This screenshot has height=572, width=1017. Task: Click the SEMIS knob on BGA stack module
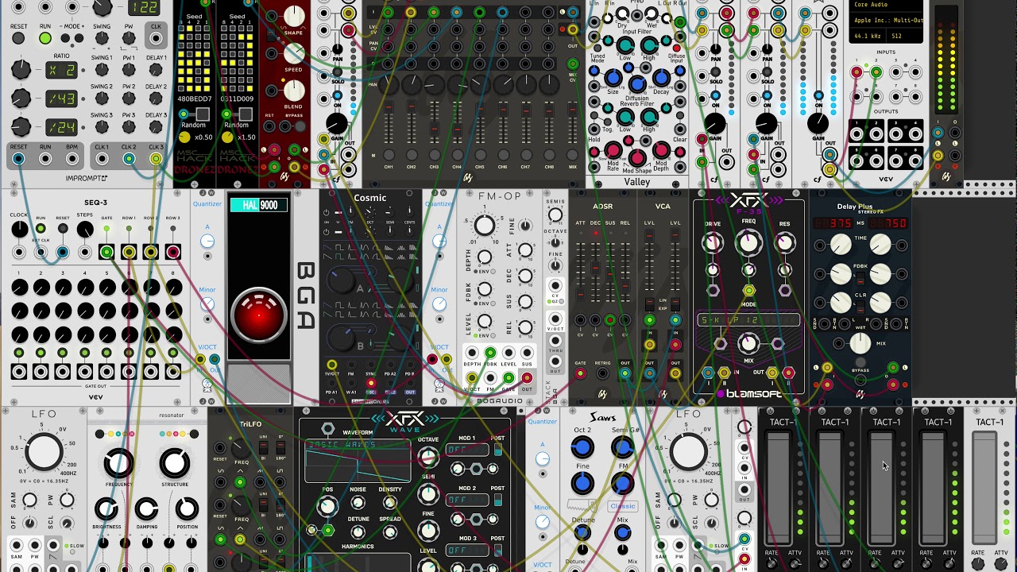pos(555,217)
